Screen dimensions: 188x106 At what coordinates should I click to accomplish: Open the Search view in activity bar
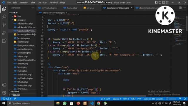[4, 16]
